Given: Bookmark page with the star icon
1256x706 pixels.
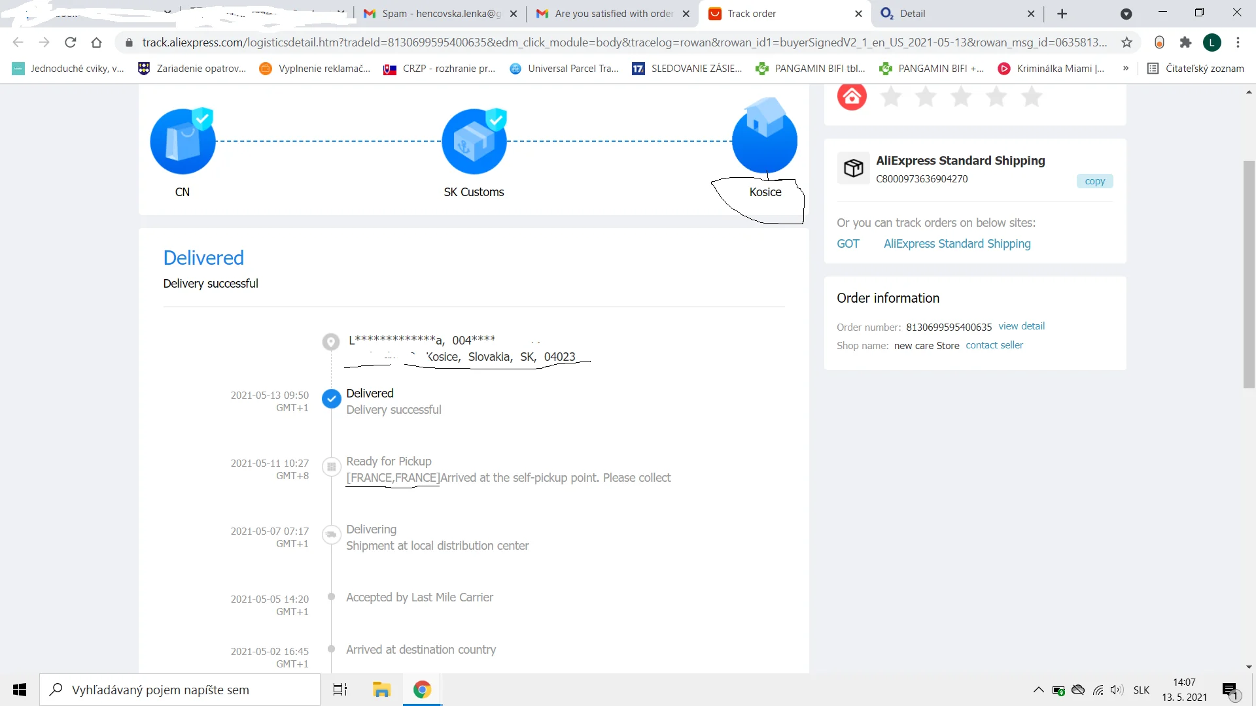Looking at the screenshot, I should pyautogui.click(x=1126, y=42).
